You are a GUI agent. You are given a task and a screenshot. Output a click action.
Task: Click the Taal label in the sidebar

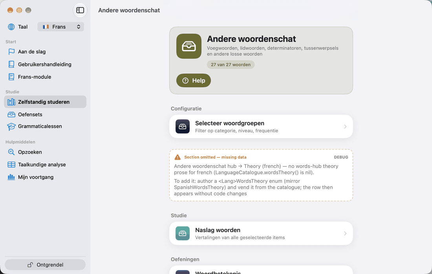[23, 27]
